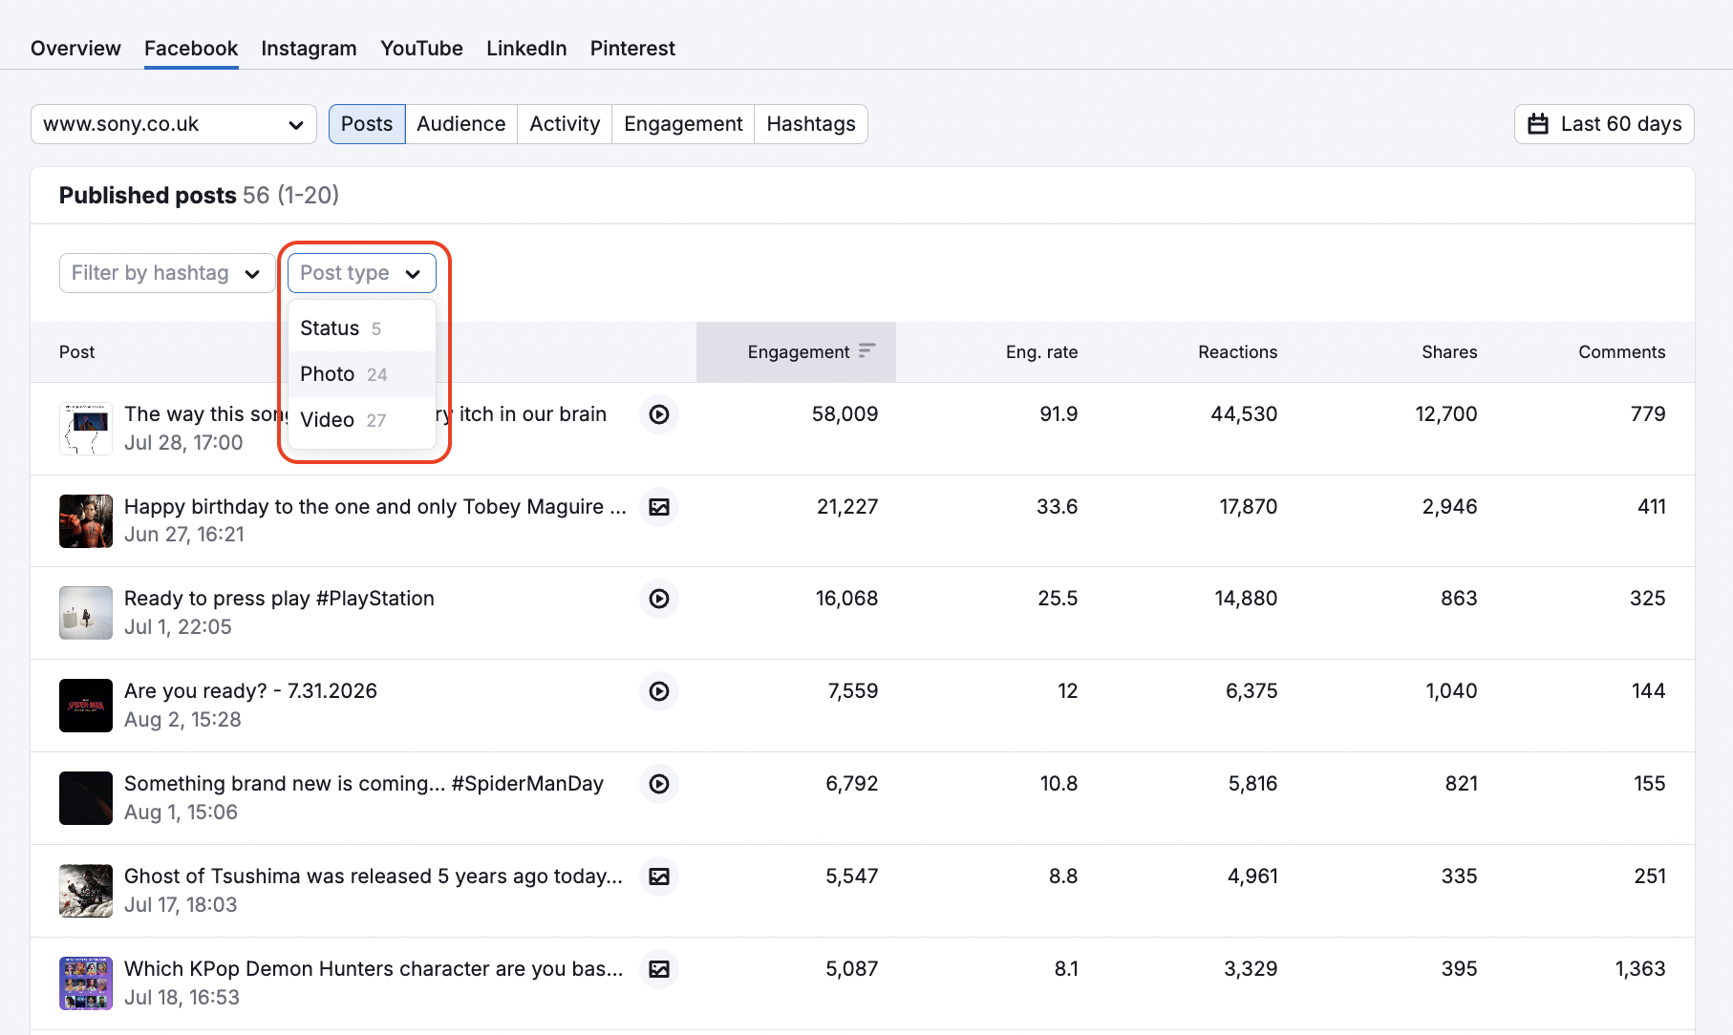Open the Audience section
Image resolution: width=1733 pixels, height=1035 pixels.
point(461,123)
